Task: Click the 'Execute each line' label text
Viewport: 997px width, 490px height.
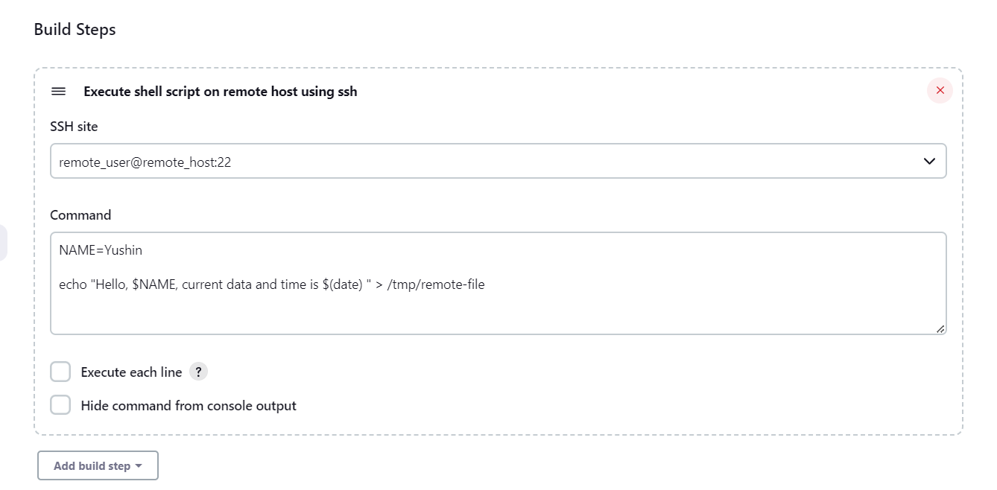Action: (x=131, y=372)
